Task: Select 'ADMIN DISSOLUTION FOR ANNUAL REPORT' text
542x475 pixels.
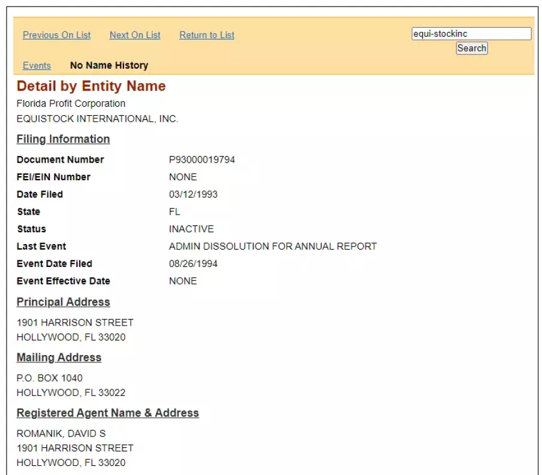Action: pos(273,246)
